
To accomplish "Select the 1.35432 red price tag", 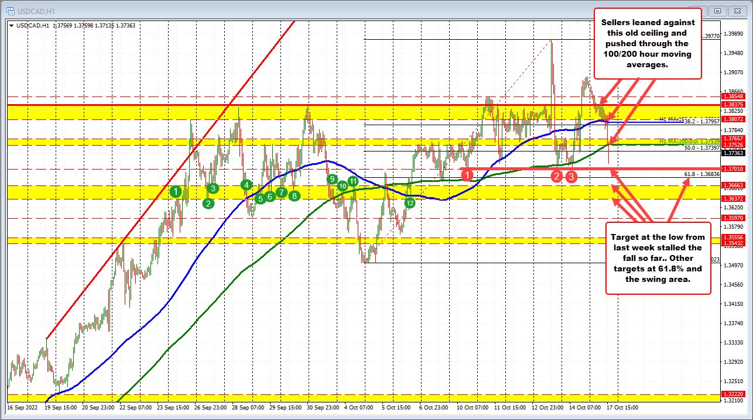I will point(734,243).
